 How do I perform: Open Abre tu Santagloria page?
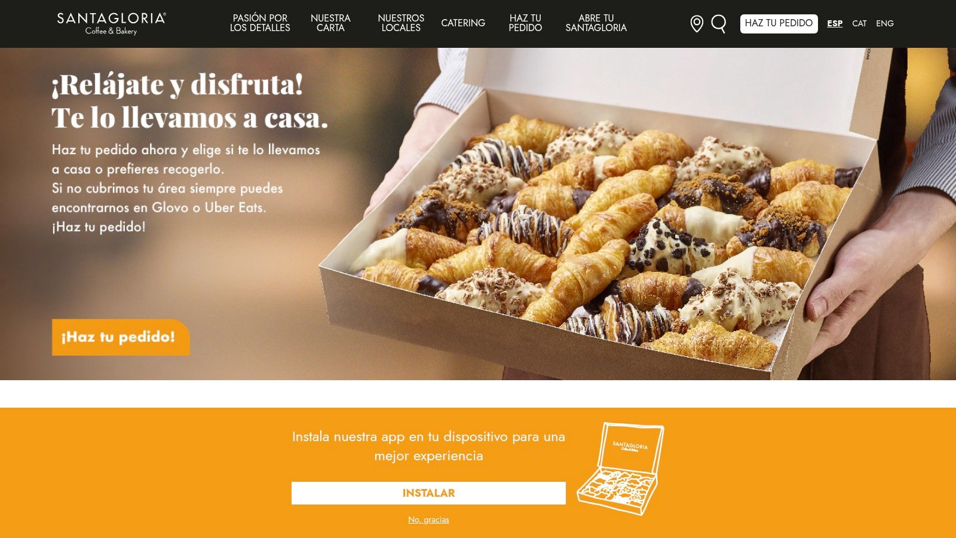(x=596, y=23)
